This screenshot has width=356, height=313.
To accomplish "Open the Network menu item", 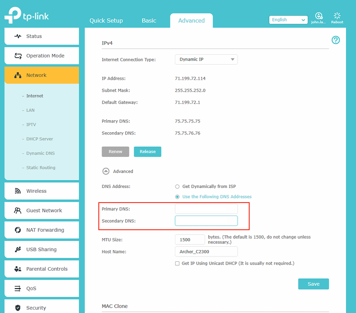I will pyautogui.click(x=42, y=75).
